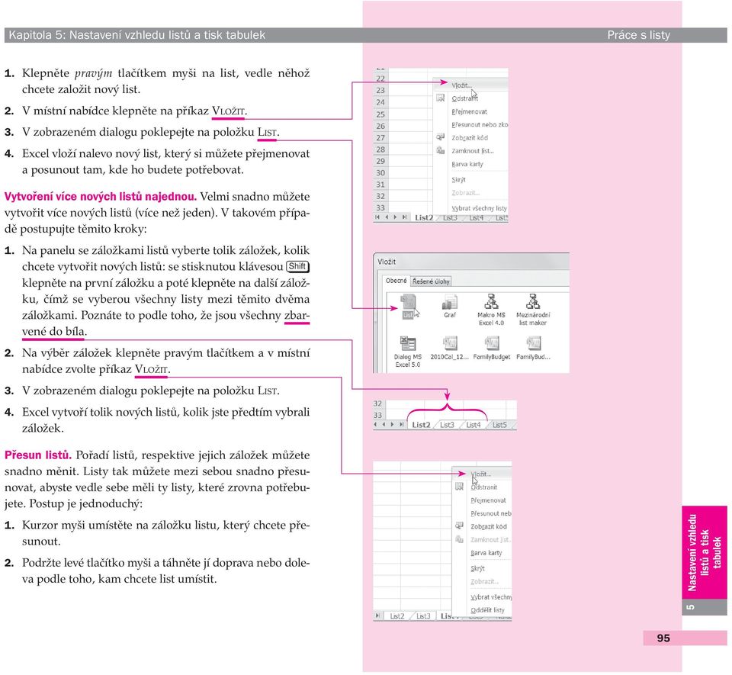
Task: Click greyed Zobrazit... in the bottom context menu
Action: [x=485, y=582]
